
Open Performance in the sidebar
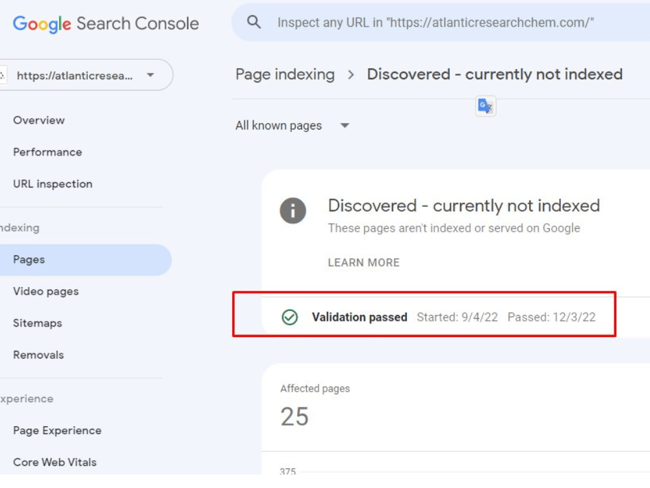click(x=47, y=152)
